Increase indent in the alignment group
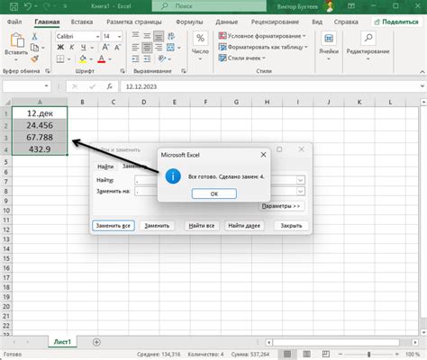 point(147,58)
